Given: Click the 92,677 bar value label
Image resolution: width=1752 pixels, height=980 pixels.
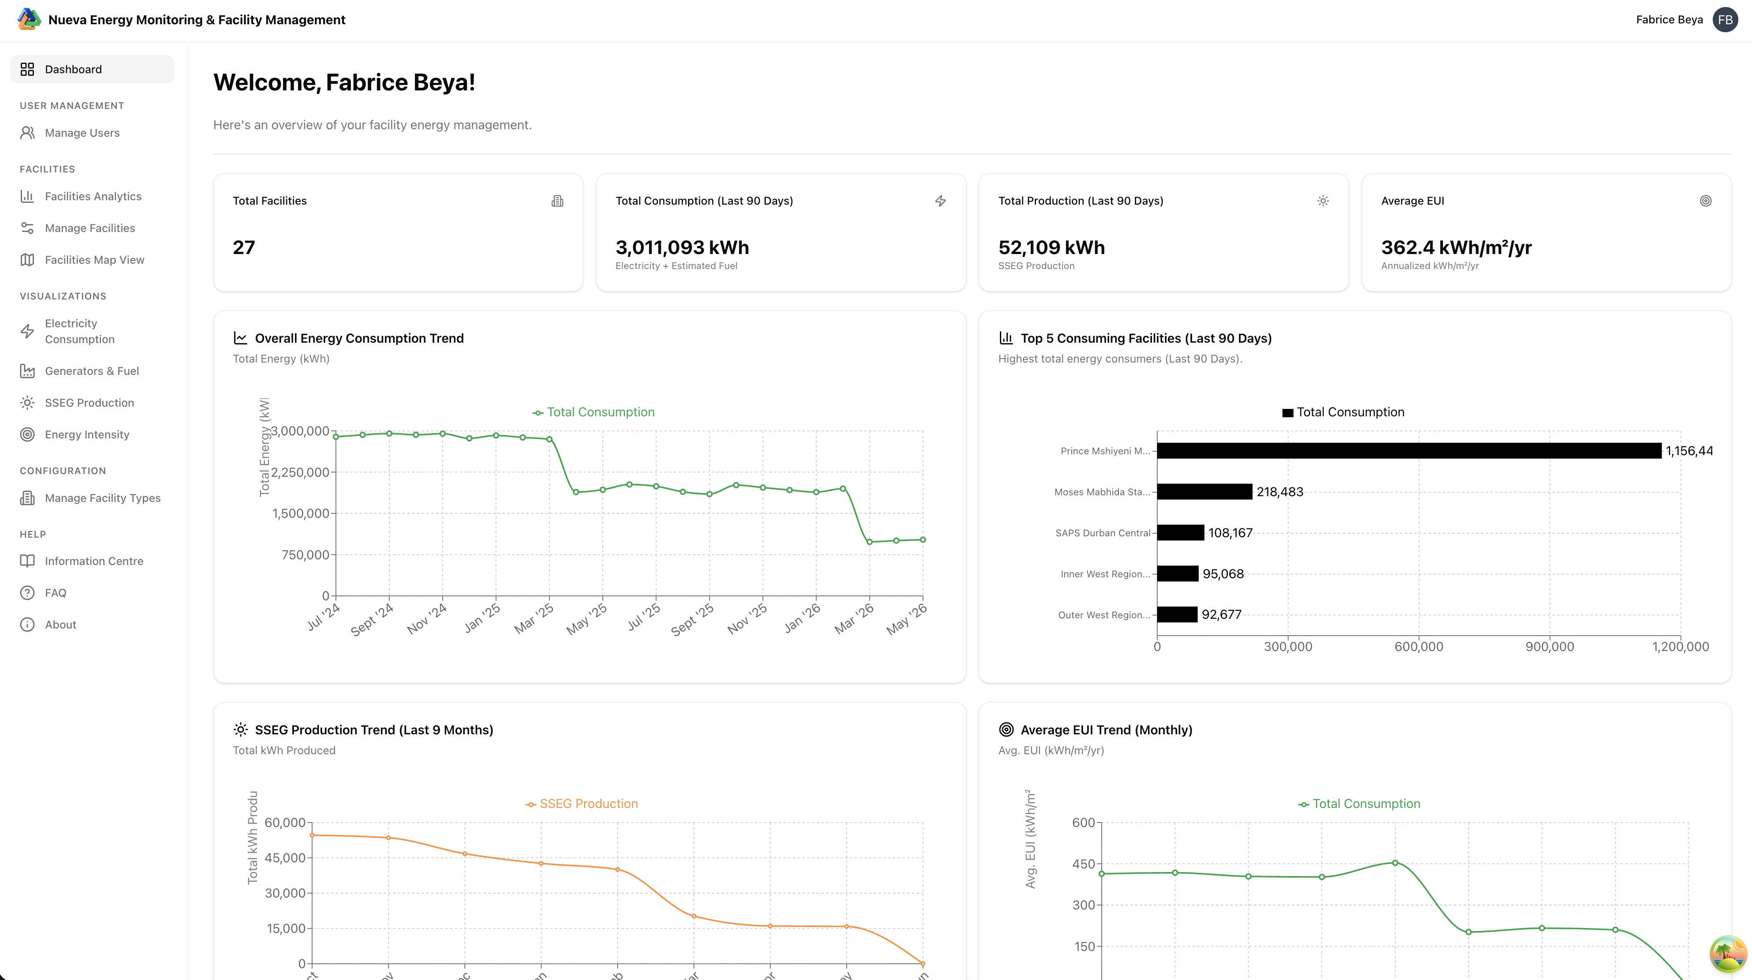Looking at the screenshot, I should (x=1222, y=614).
